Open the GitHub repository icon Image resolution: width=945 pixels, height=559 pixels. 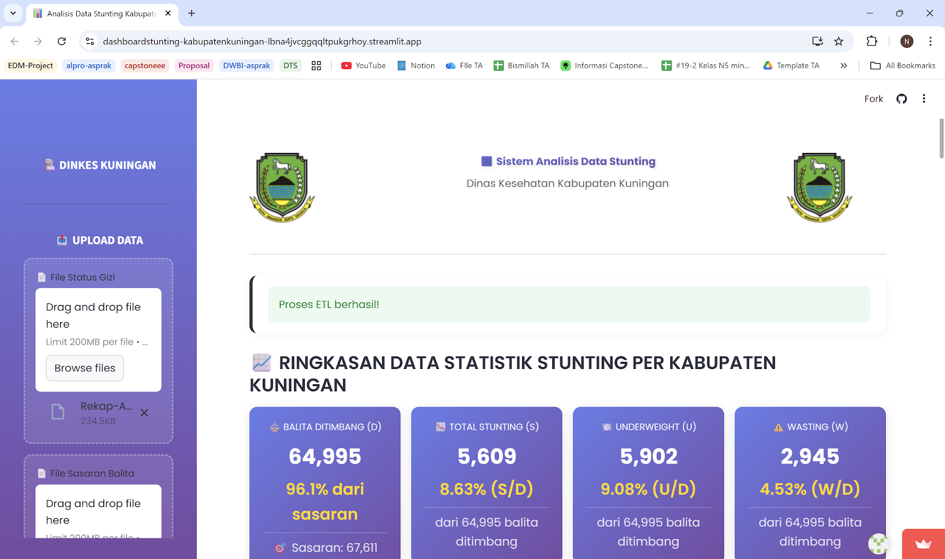pos(901,99)
